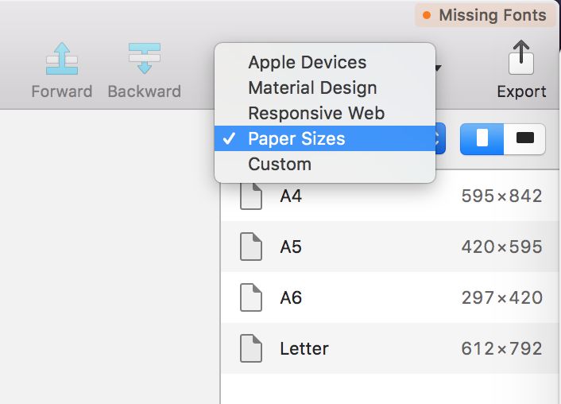Click the A4 page icon

pos(251,196)
